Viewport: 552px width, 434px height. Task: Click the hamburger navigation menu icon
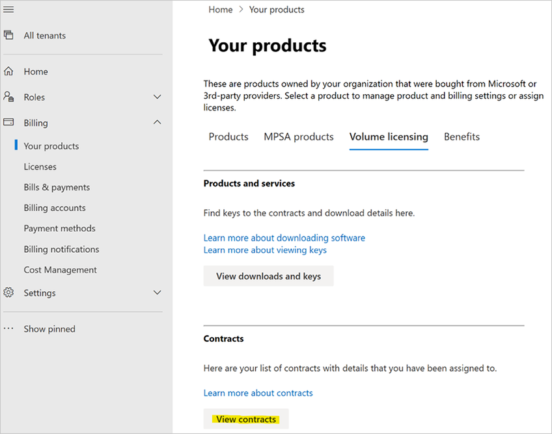point(8,9)
